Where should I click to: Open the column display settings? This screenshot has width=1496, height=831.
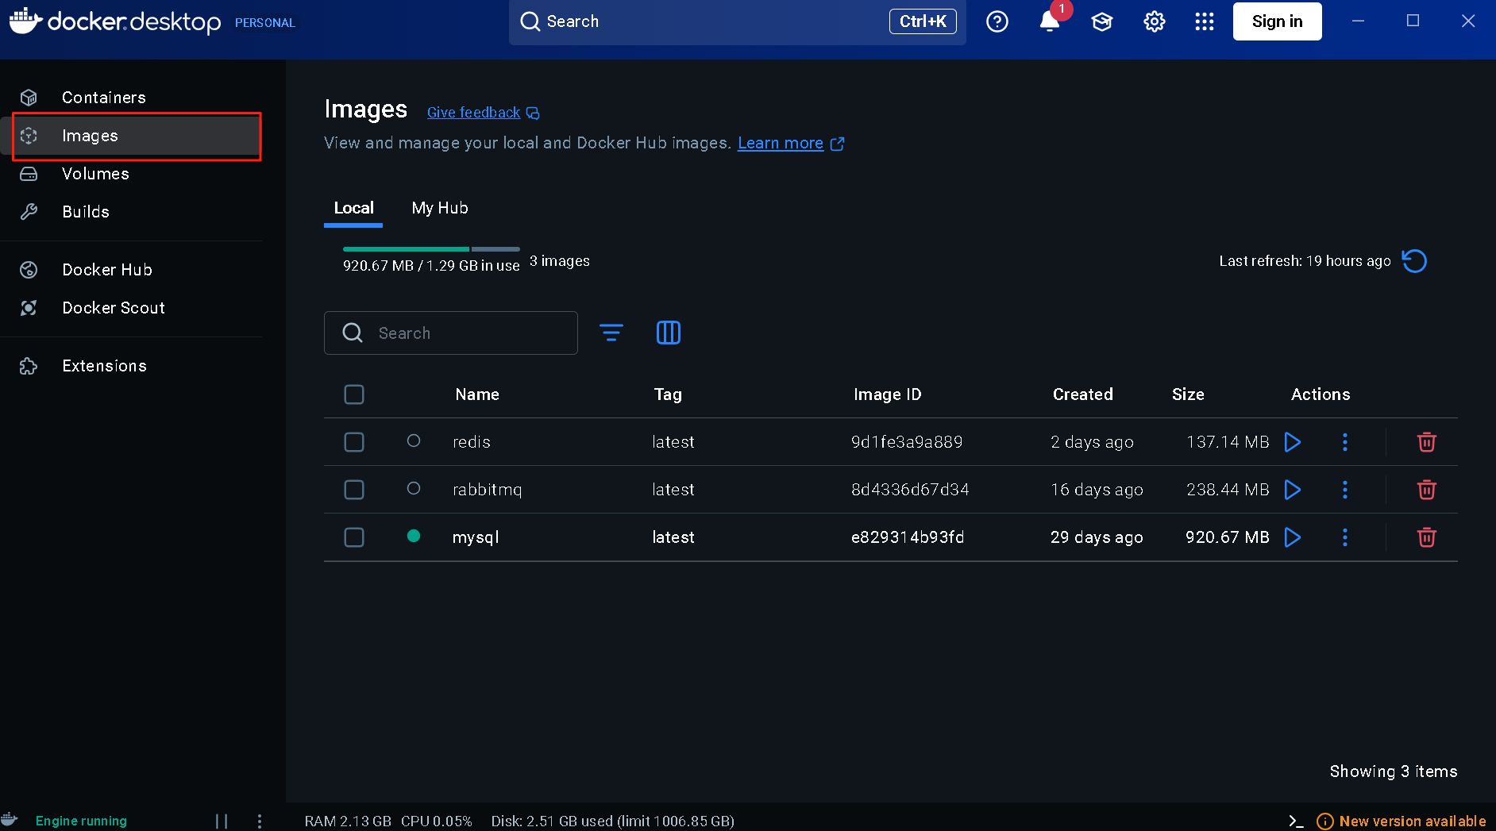(669, 333)
